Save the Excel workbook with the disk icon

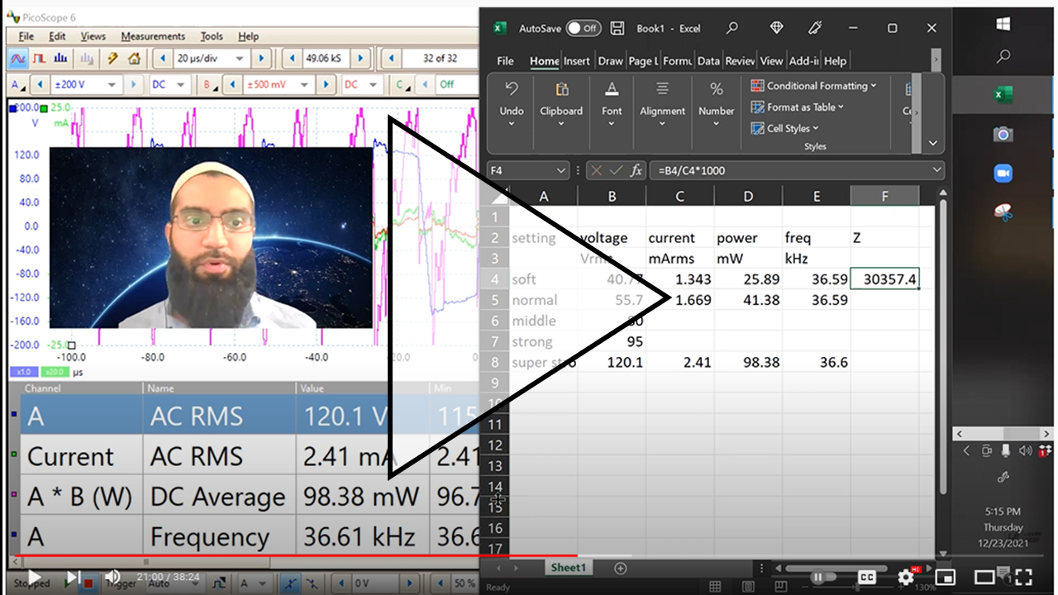pyautogui.click(x=617, y=28)
